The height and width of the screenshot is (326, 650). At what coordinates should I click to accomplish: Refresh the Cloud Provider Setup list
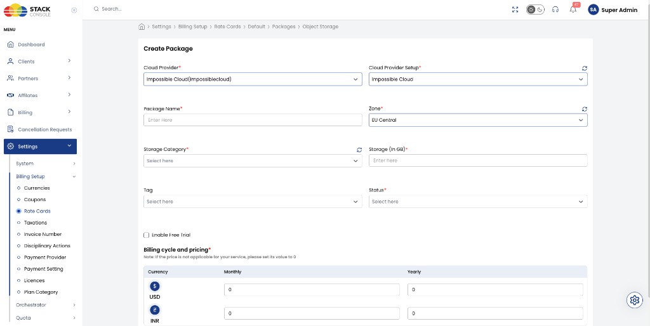(585, 68)
